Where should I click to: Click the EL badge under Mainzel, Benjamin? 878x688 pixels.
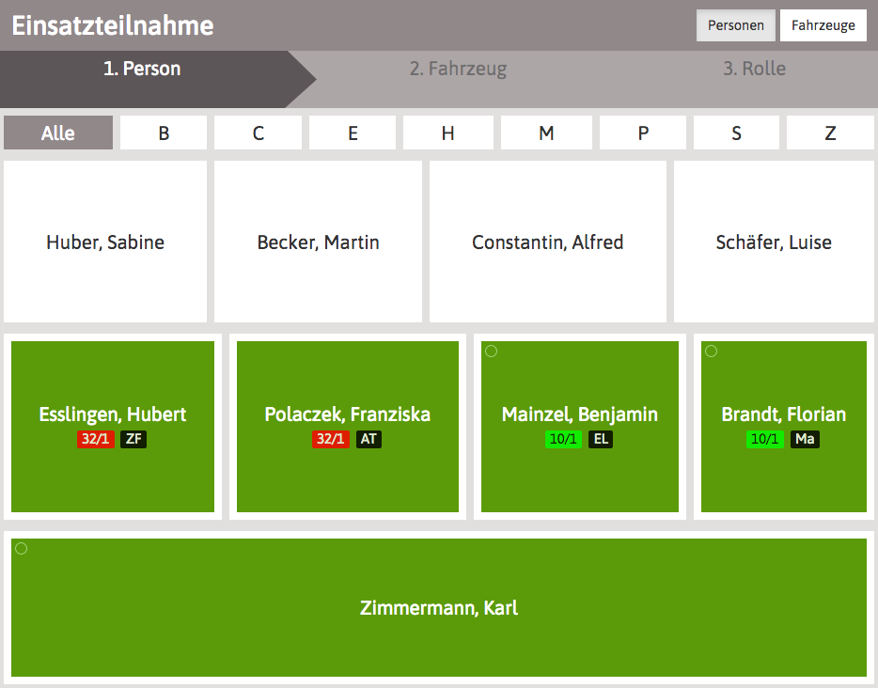pos(601,439)
